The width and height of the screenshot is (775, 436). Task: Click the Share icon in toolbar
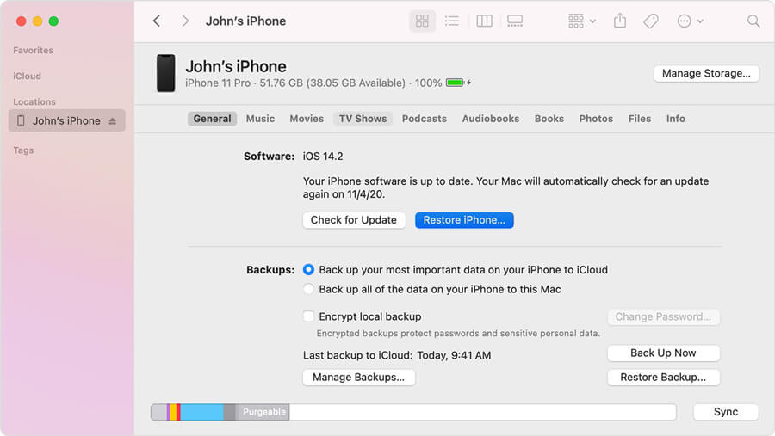619,21
